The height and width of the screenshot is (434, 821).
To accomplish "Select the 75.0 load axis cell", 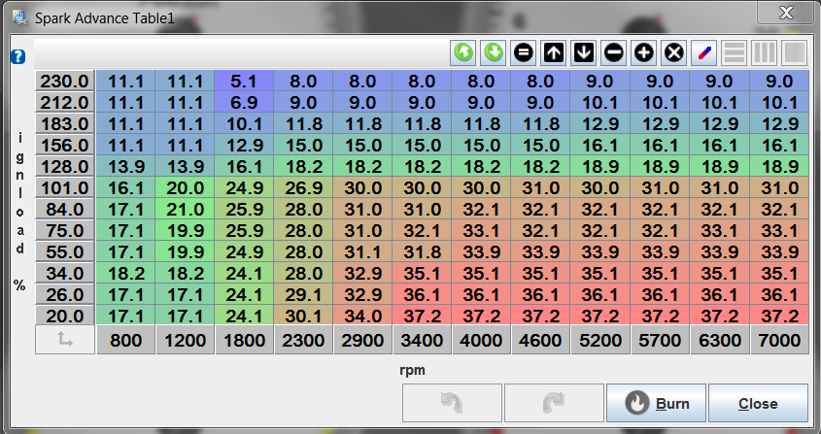I will click(65, 231).
